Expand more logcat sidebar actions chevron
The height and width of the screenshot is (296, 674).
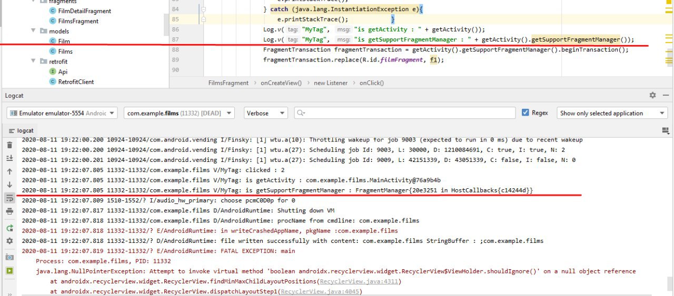point(9,293)
